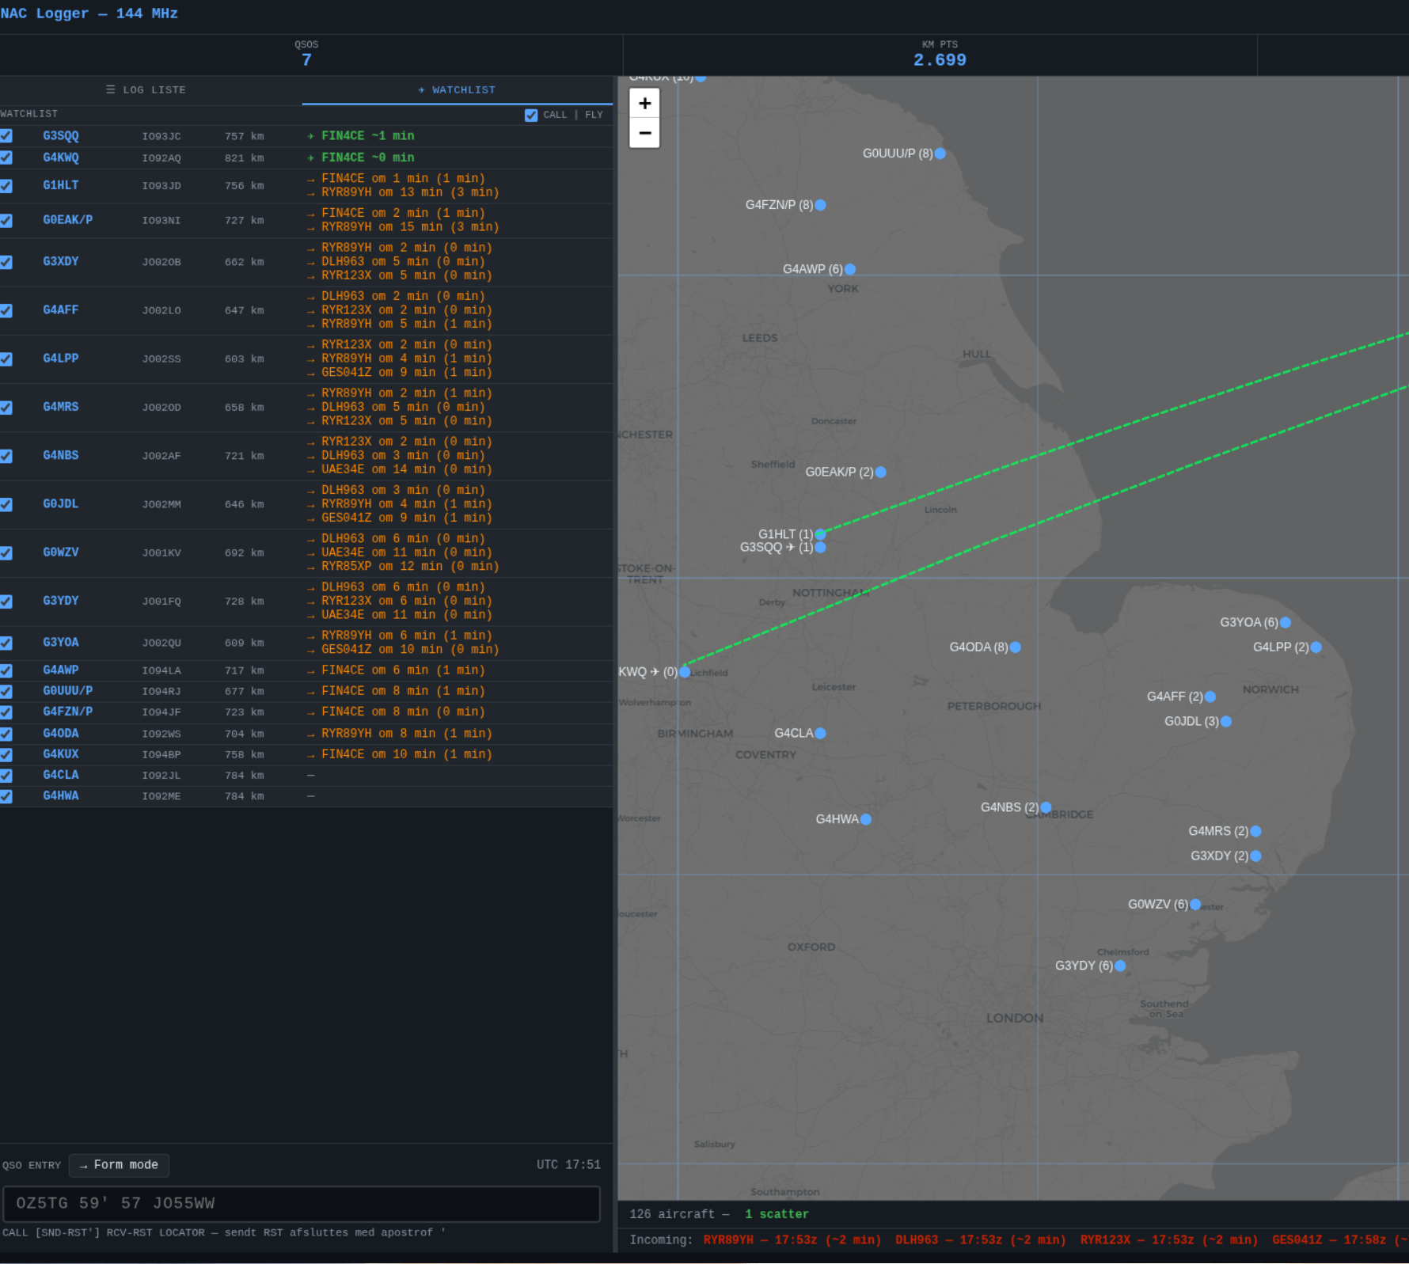Click the KM PTS value 2.699
Image resolution: width=1409 pixels, height=1264 pixels.
click(x=940, y=60)
